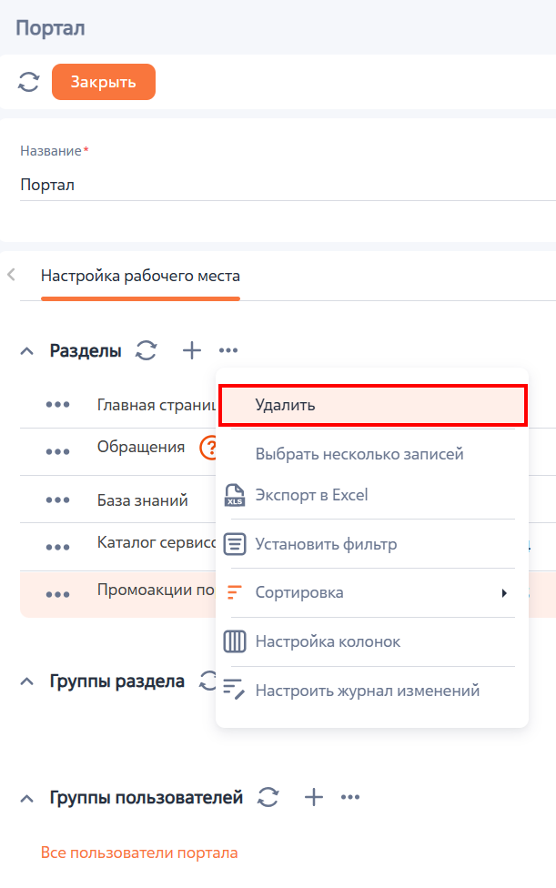Switch to Настройка рабочего места tab

coord(140,276)
